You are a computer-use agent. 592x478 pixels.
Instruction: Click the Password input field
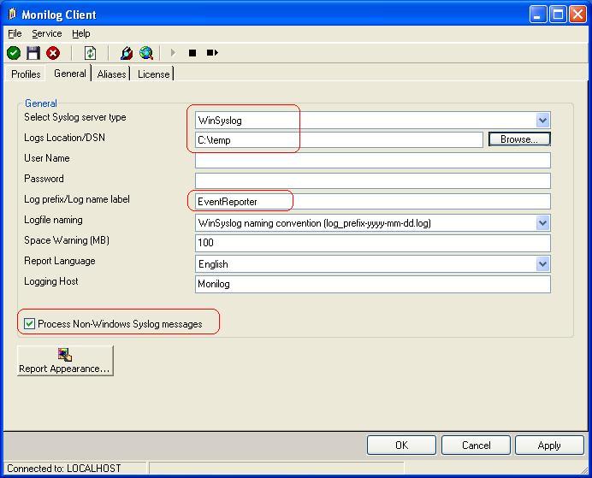click(x=373, y=180)
